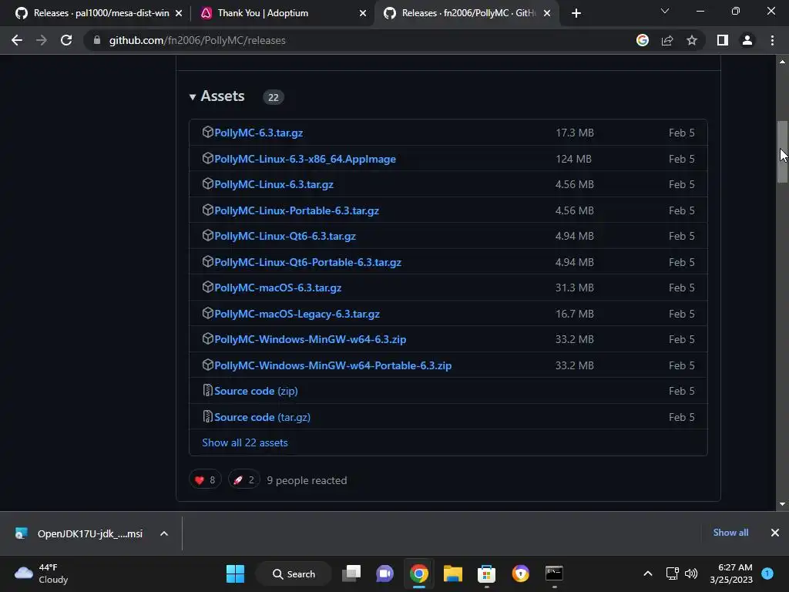
Task: Close the mesa-dist-win tab
Action: (179, 14)
